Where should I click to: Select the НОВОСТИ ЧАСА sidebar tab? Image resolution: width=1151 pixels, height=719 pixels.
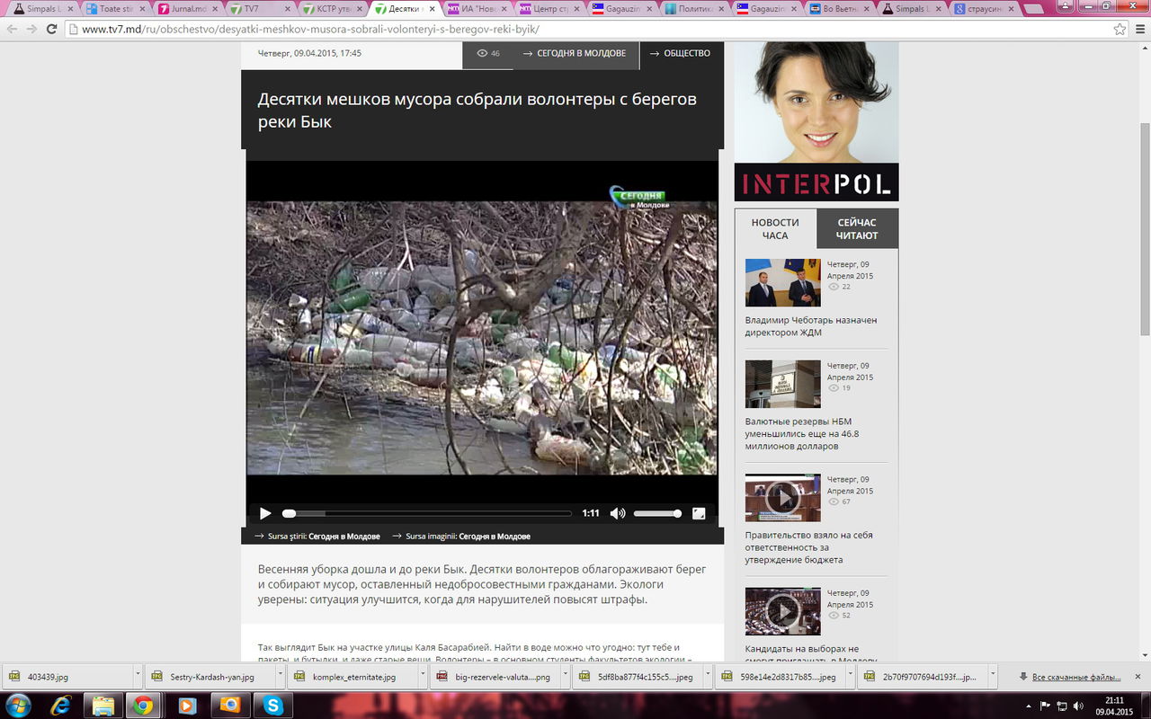[775, 229]
